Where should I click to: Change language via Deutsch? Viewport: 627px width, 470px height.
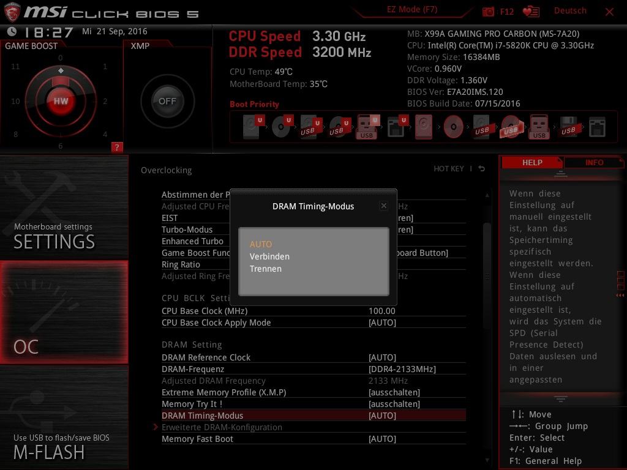(570, 11)
